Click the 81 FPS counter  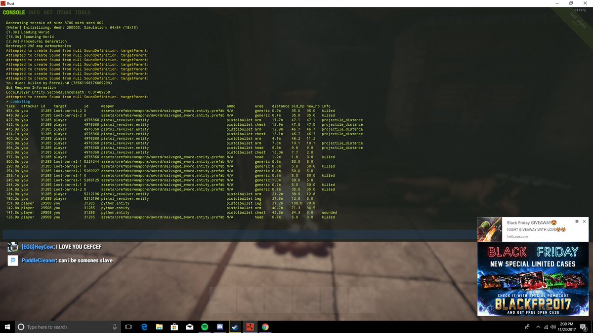point(580,10)
